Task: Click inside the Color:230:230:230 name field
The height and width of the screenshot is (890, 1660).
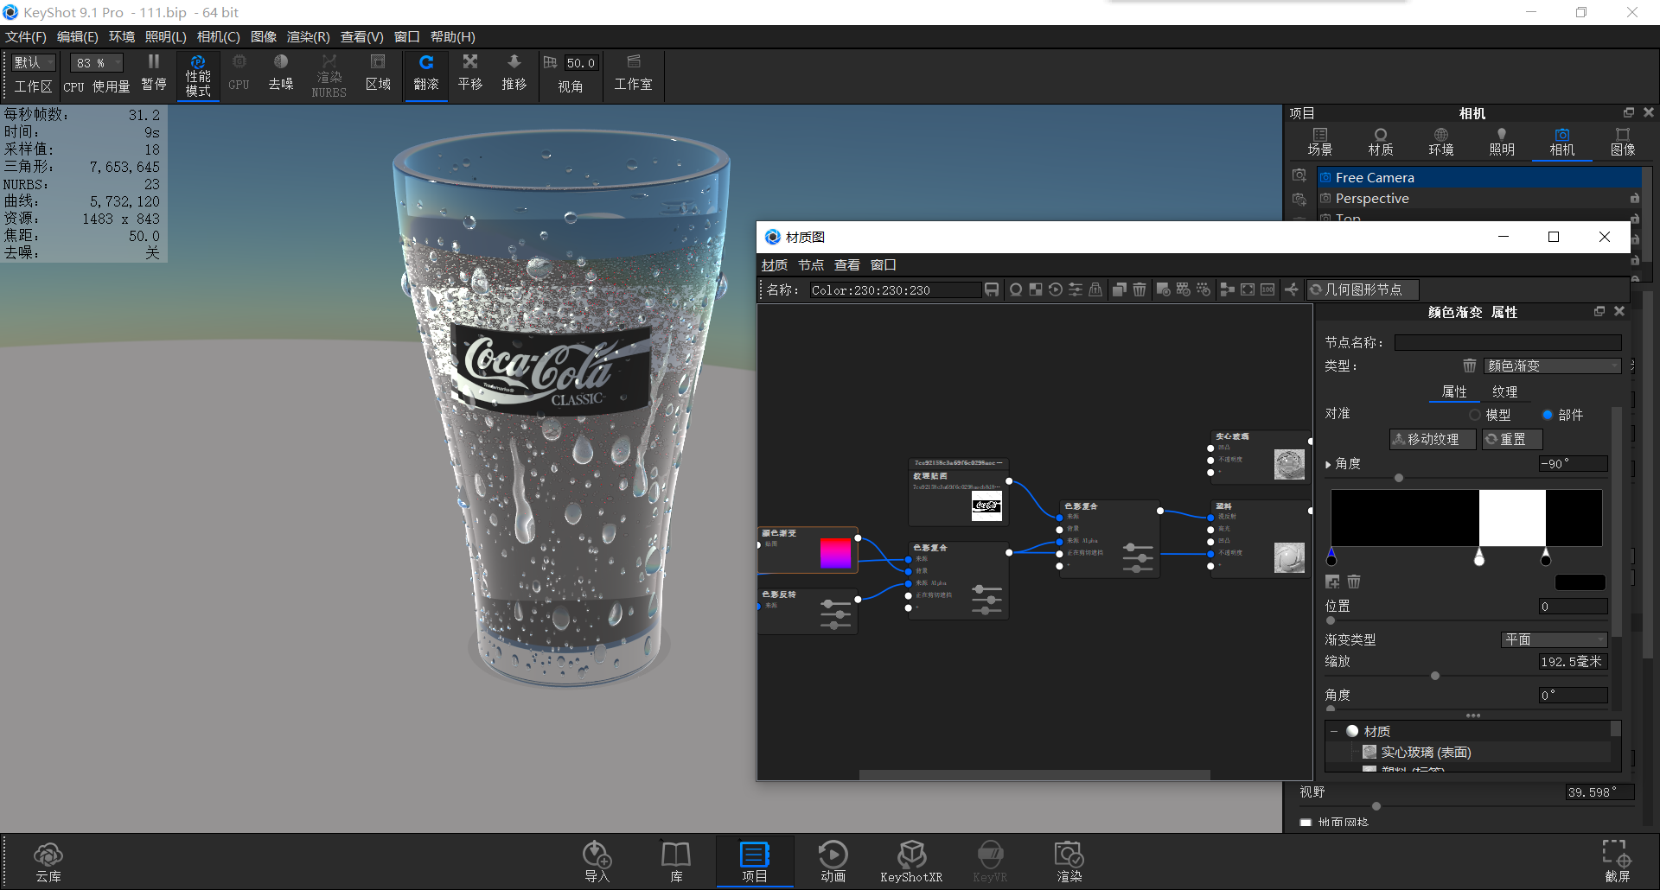Action: 895,289
